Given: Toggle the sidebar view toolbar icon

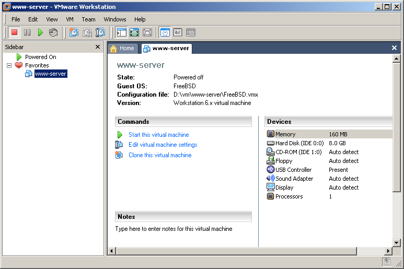Looking at the screenshot, I should pos(121,32).
